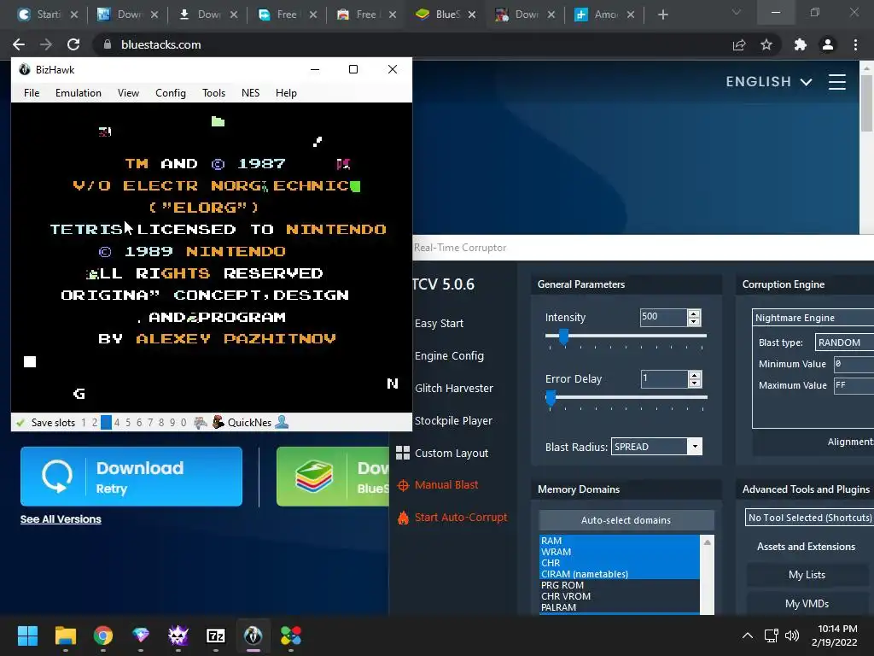Select save slot 1 in BizHawk status bar
The height and width of the screenshot is (656, 874).
(84, 422)
